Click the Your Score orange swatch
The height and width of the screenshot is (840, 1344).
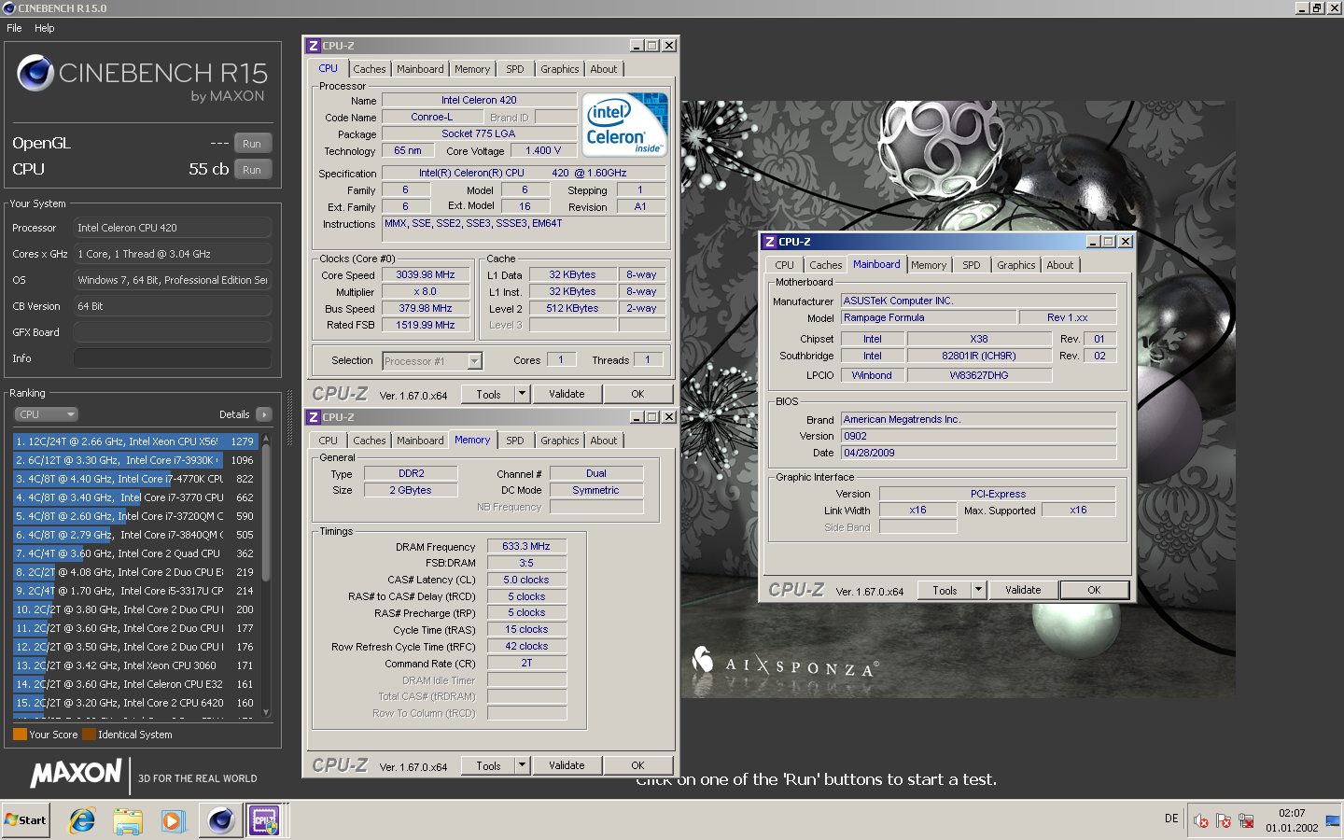pyautogui.click(x=20, y=735)
